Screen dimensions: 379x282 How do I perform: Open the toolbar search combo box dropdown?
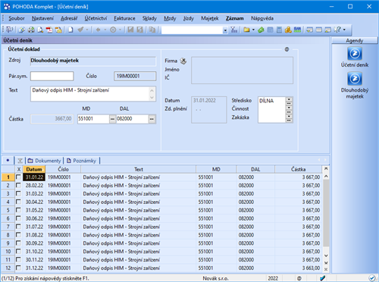coord(225,30)
